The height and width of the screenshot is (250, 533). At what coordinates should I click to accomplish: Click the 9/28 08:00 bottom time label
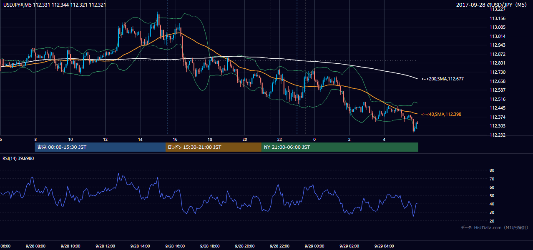point(35,246)
